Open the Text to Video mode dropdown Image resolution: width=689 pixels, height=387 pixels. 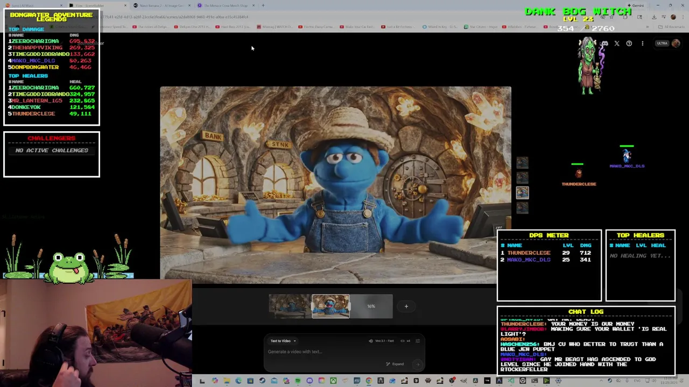[283, 341]
